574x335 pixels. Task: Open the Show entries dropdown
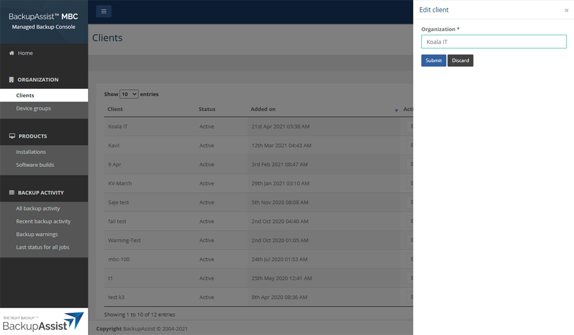point(129,94)
